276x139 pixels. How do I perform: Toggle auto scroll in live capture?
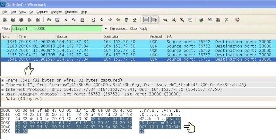[x=154, y=20]
